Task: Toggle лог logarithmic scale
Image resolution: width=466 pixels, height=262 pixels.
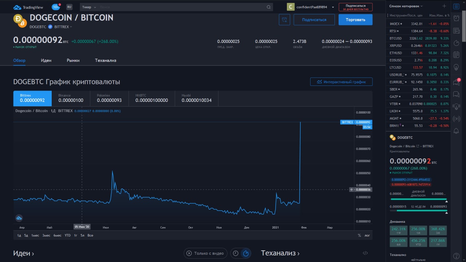Action: [x=367, y=235]
